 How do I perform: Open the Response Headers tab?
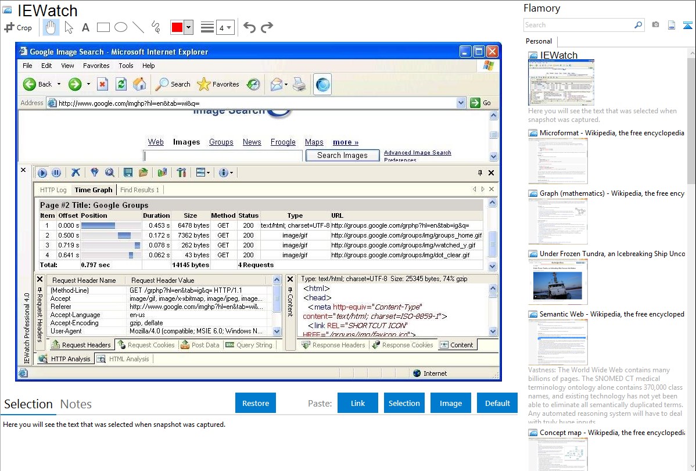coord(333,345)
